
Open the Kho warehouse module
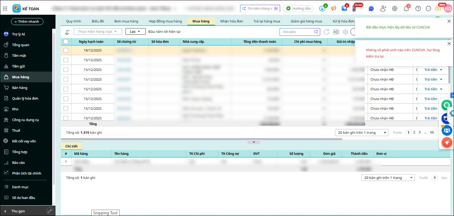click(x=15, y=109)
